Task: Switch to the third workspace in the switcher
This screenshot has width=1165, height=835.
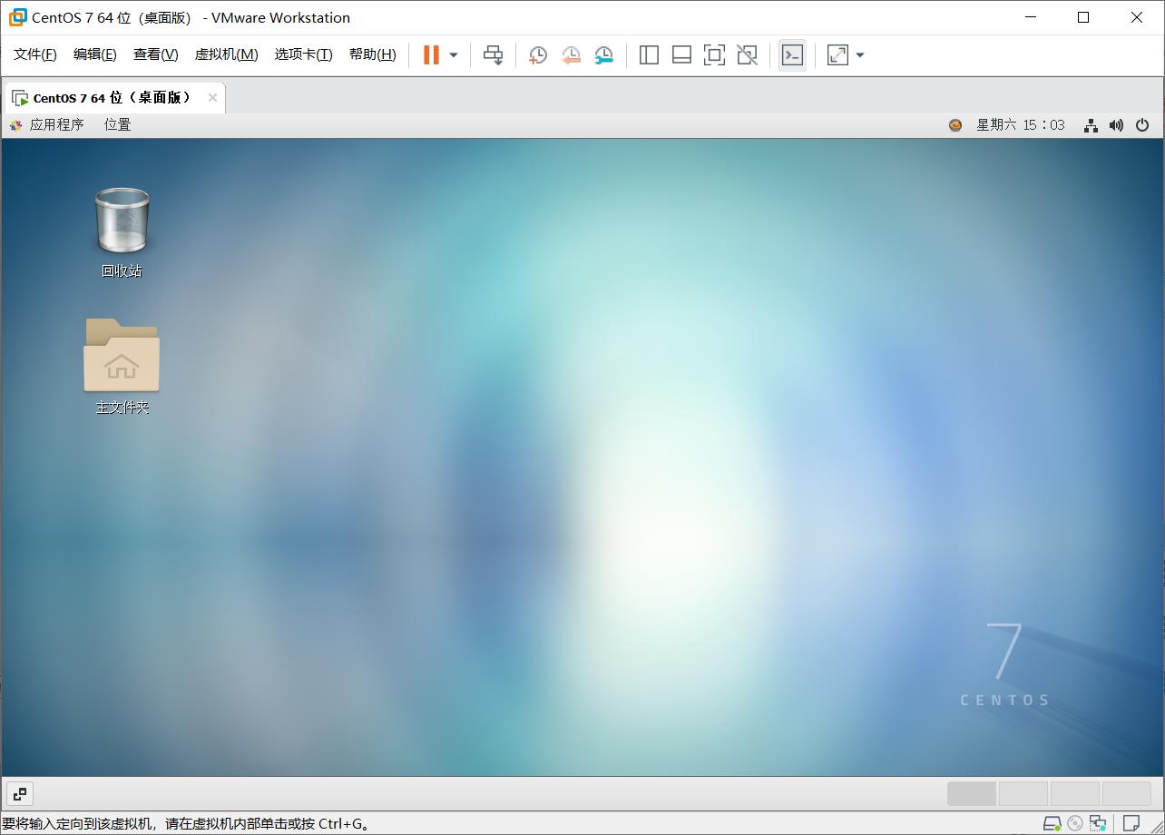Action: click(x=1075, y=794)
